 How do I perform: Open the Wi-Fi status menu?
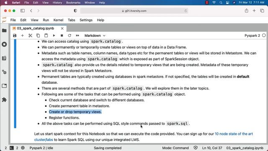(x=214, y=3)
